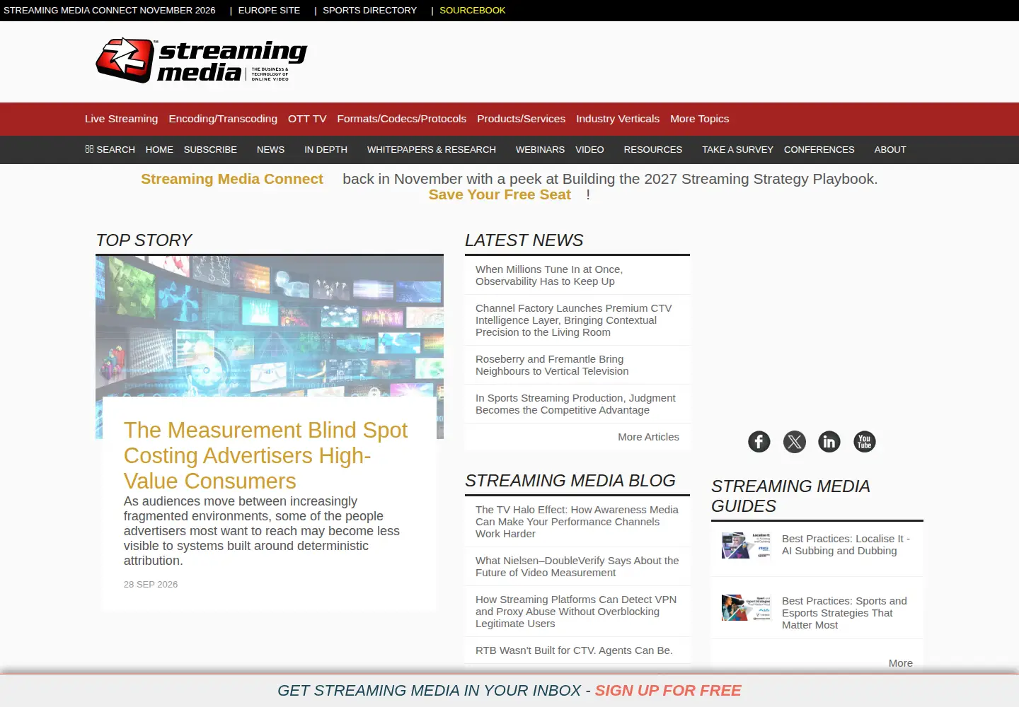The image size is (1019, 707).
Task: Select the Webinars menu item
Action: pos(540,150)
